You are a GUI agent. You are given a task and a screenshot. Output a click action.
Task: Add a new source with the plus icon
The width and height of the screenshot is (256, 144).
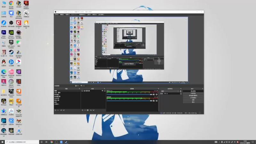pyautogui.click(x=83, y=110)
